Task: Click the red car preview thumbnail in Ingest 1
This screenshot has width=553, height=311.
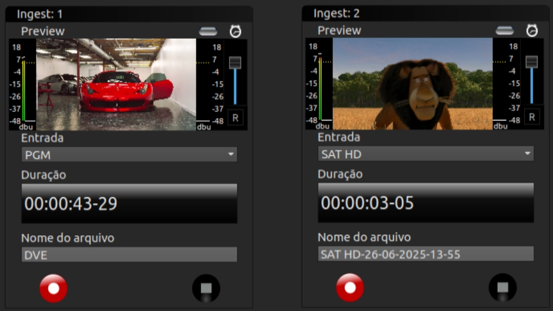Action: pos(116,85)
